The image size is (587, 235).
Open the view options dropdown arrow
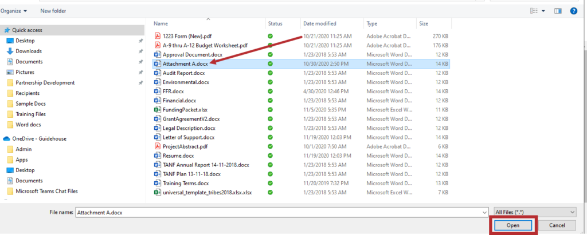pos(543,10)
